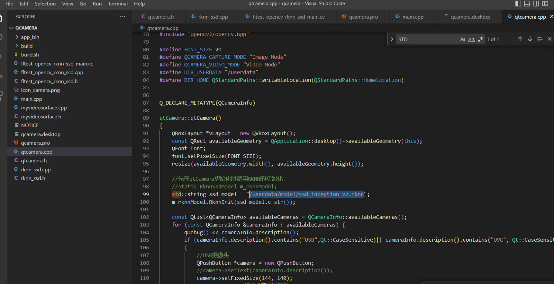This screenshot has width=554, height=284.
Task: Open build.sh in explorer
Action: (x=70, y=55)
